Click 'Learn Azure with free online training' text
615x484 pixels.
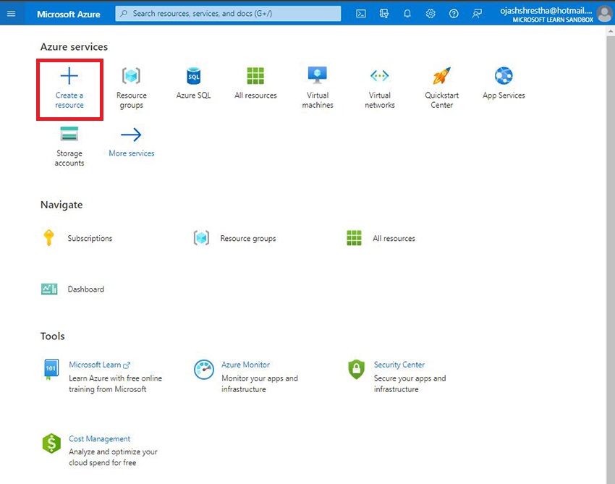click(x=115, y=383)
